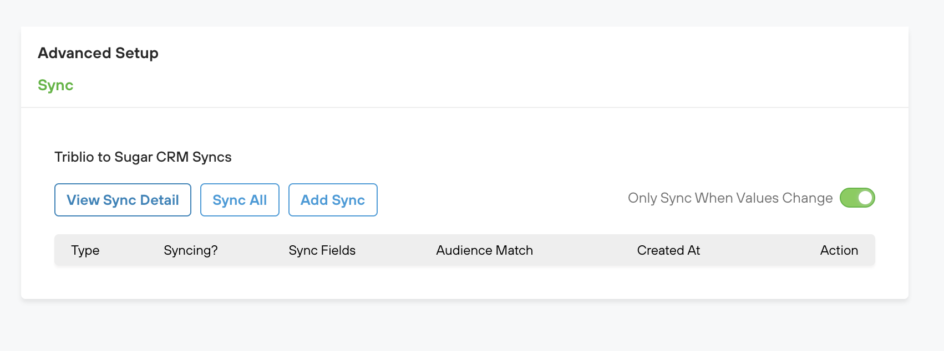The height and width of the screenshot is (351, 944).
Task: Click the divider line below the Sync tab
Action: [465, 107]
